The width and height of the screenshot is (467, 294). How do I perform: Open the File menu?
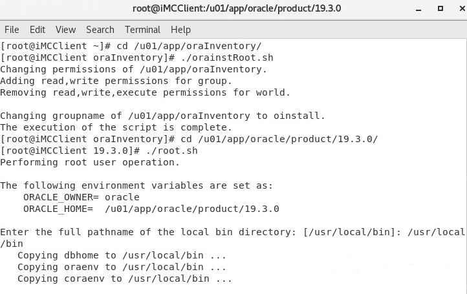click(x=12, y=30)
